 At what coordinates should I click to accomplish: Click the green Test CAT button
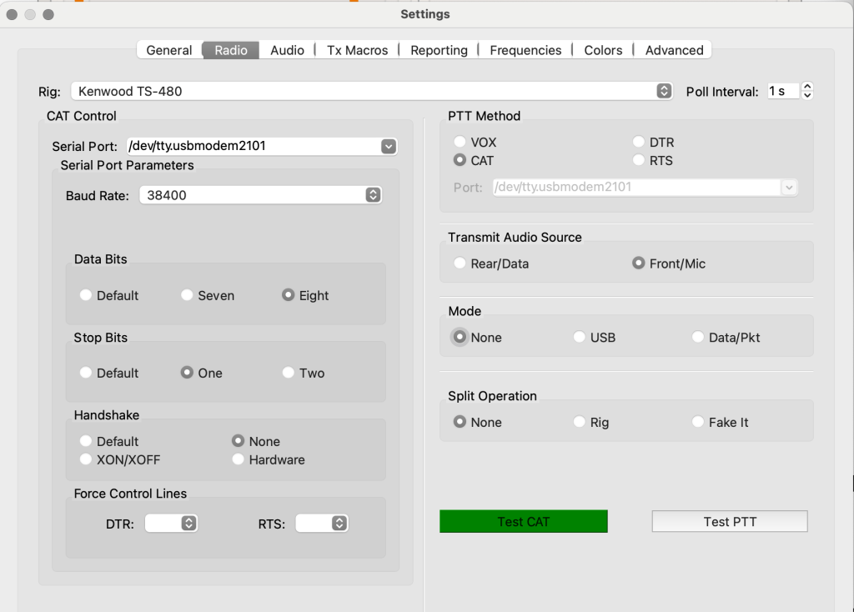[523, 522]
